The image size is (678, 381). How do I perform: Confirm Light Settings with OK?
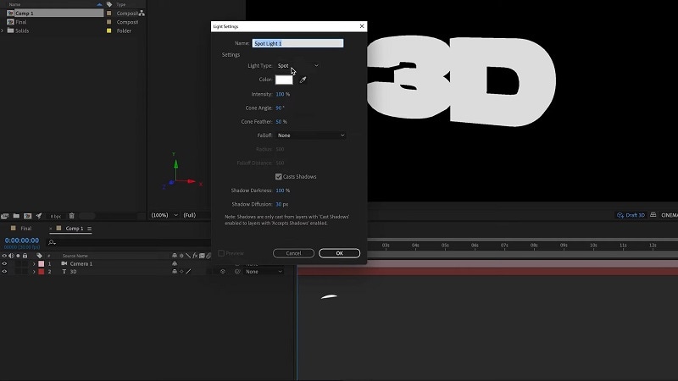pos(340,253)
